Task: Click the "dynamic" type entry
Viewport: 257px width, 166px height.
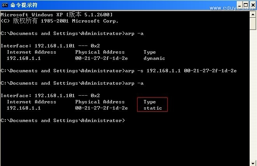Action: (x=154, y=58)
